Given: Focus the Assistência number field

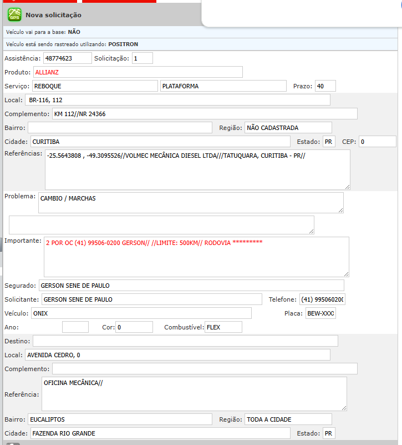Looking at the screenshot, I should click(x=67, y=58).
